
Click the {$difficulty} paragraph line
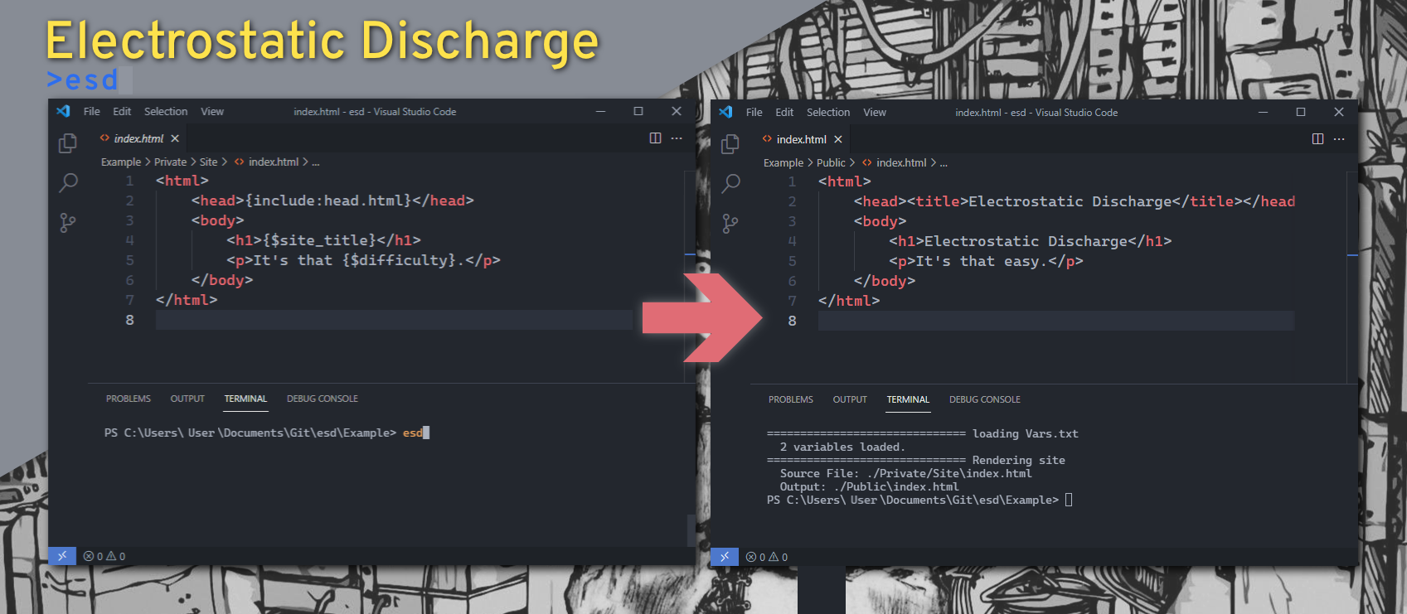[x=363, y=260]
